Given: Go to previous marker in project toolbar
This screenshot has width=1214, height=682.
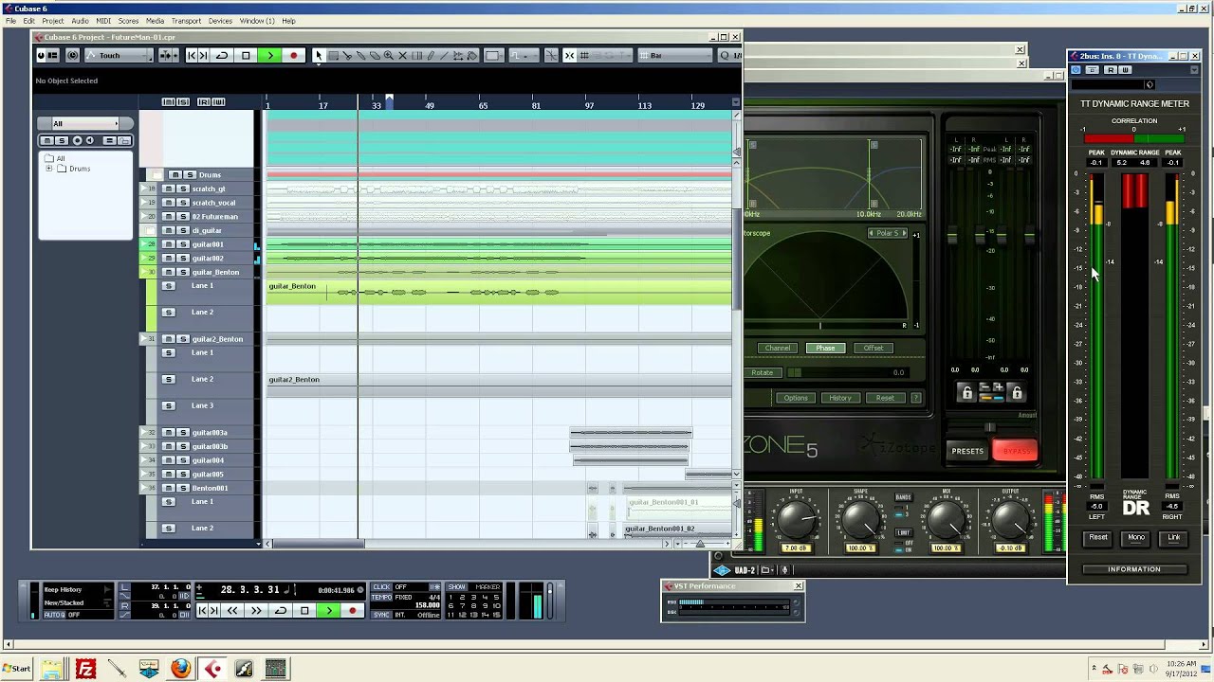Looking at the screenshot, I should [192, 56].
